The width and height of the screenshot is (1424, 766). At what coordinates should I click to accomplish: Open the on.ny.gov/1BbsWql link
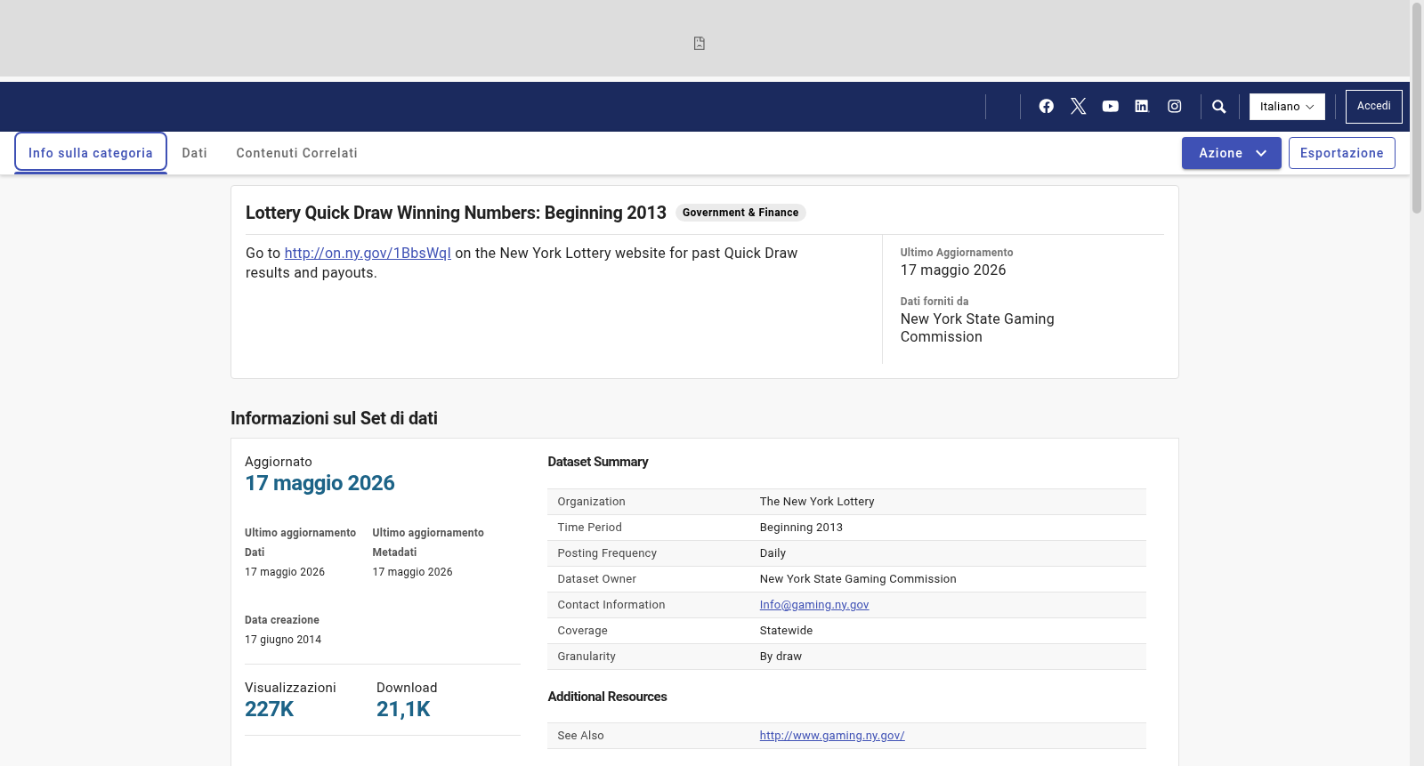click(368, 253)
